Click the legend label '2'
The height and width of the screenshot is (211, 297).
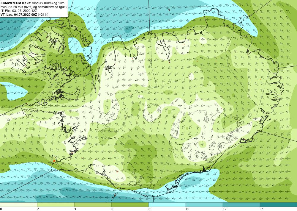tap(38, 209)
